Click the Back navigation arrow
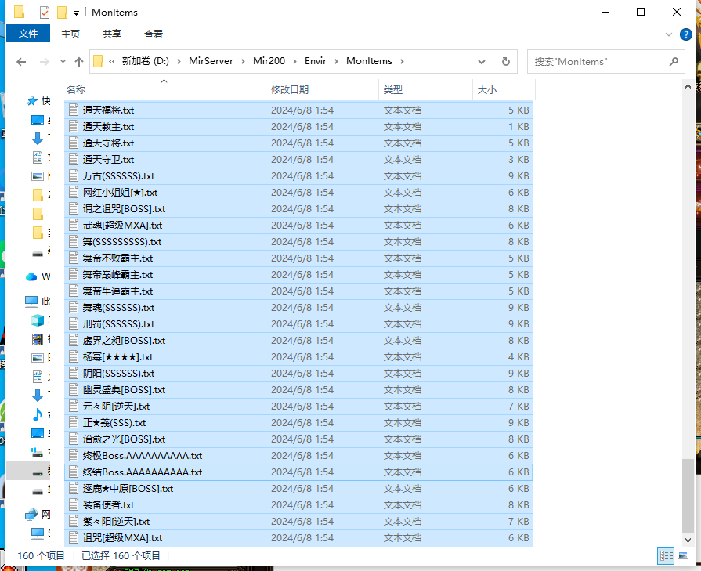 coord(21,62)
